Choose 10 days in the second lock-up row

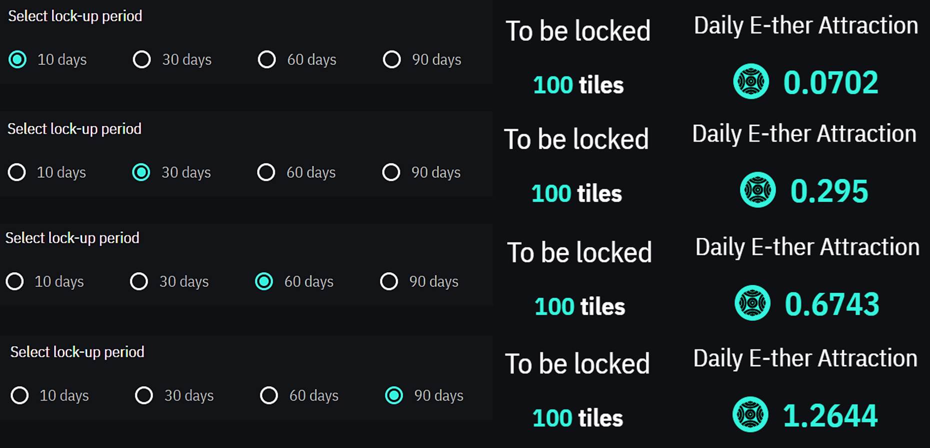click(x=17, y=172)
